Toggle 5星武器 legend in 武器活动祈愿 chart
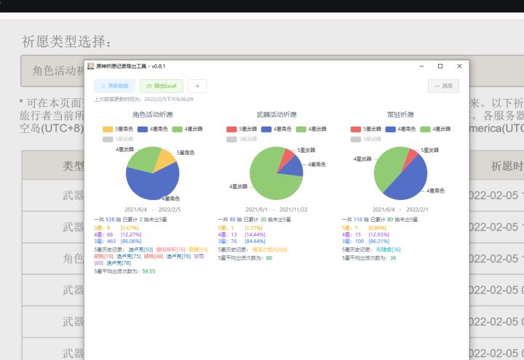 click(242, 129)
